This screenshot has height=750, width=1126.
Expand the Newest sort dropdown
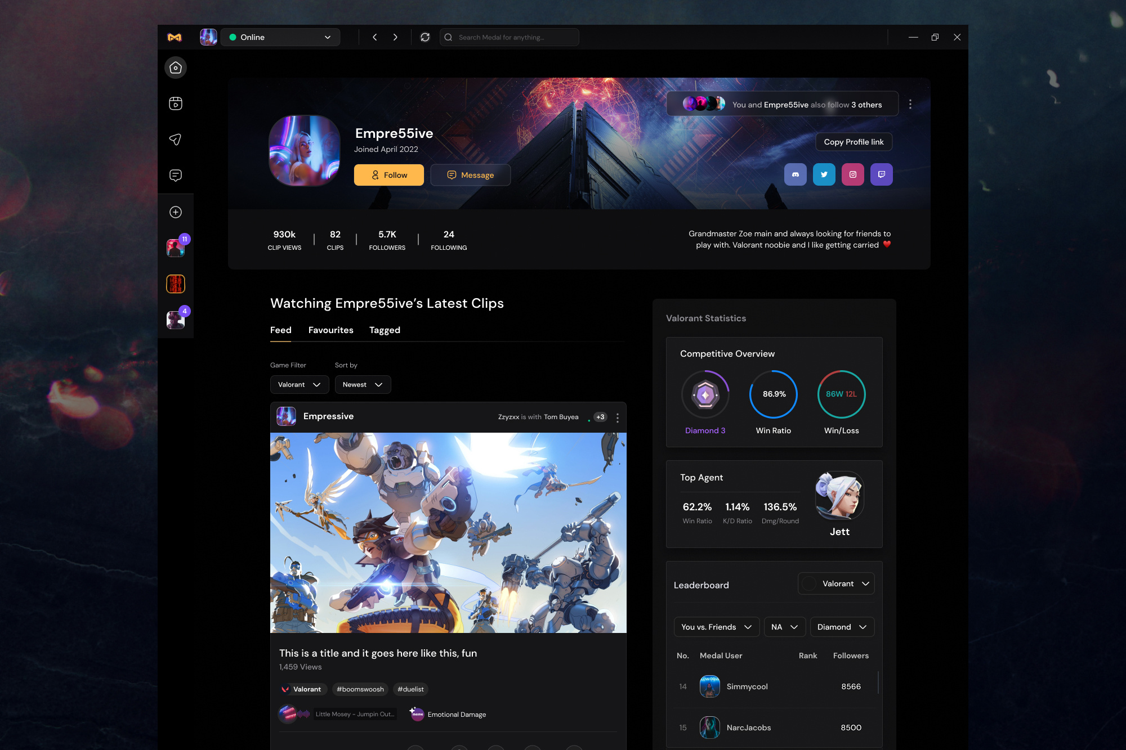tap(363, 384)
